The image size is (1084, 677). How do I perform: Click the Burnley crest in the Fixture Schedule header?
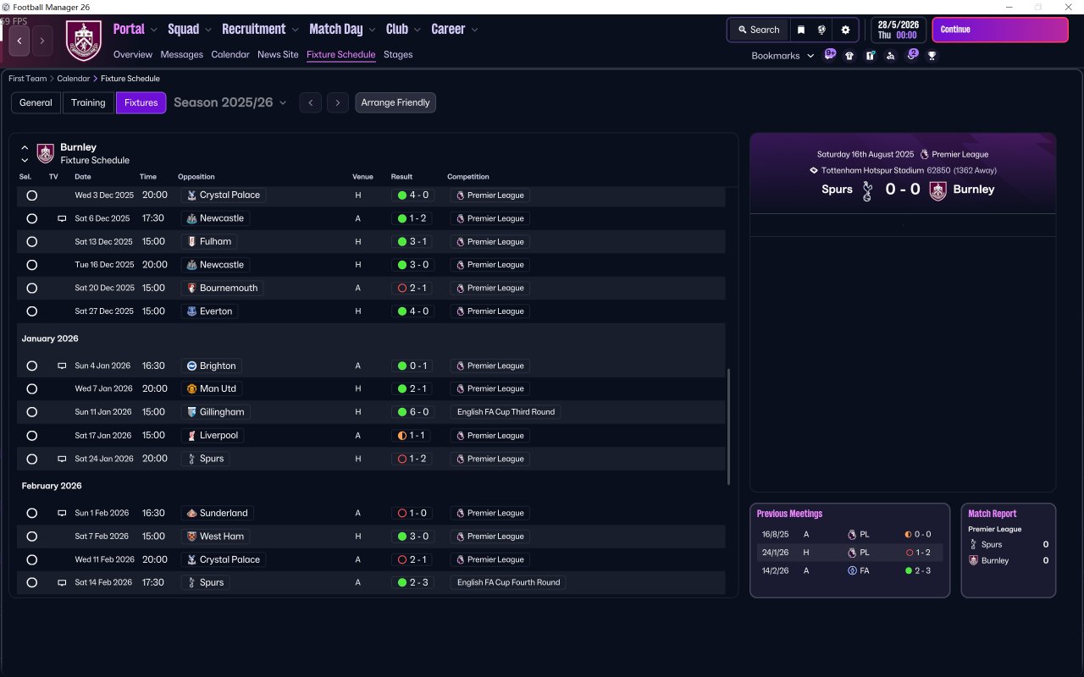click(46, 153)
